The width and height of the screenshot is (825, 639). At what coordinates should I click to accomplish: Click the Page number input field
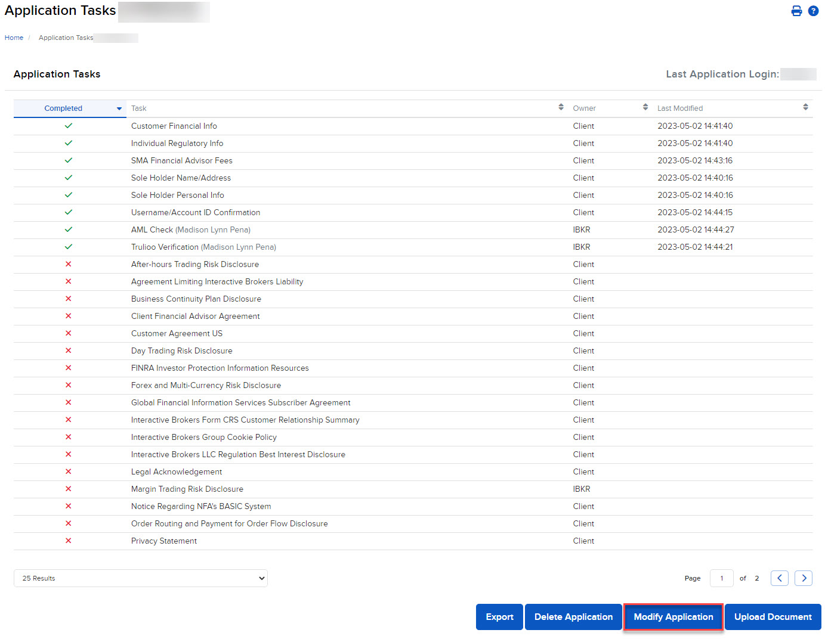(721, 578)
